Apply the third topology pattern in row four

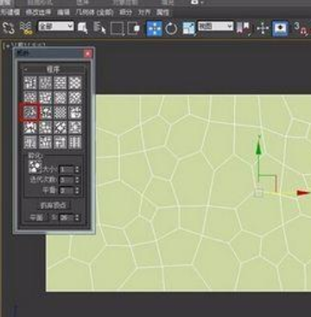click(60, 127)
